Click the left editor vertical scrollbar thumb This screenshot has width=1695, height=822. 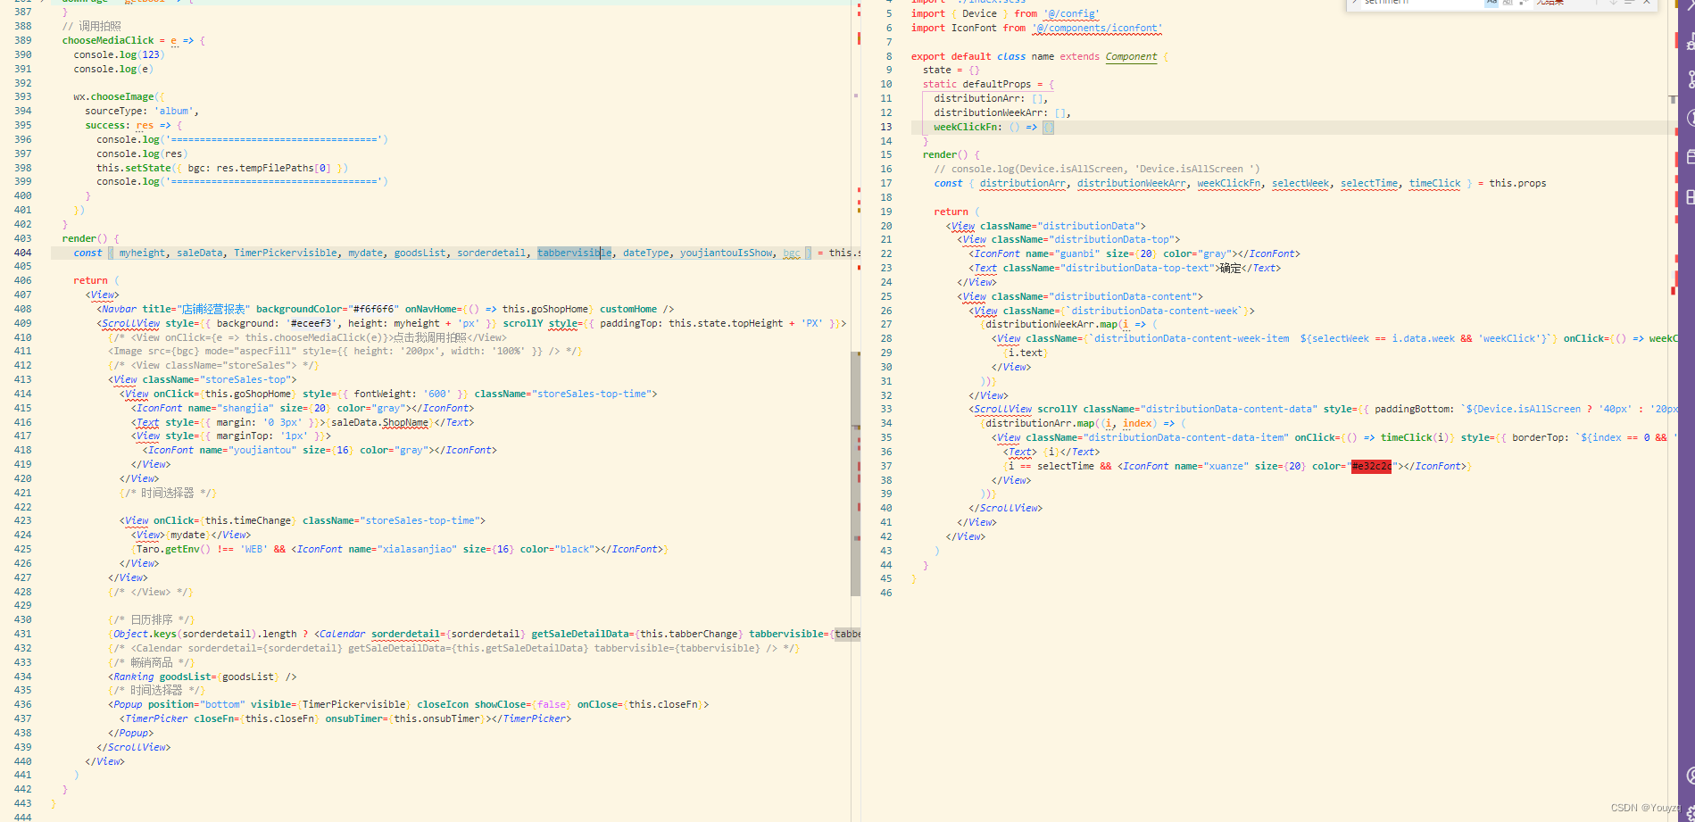point(855,473)
